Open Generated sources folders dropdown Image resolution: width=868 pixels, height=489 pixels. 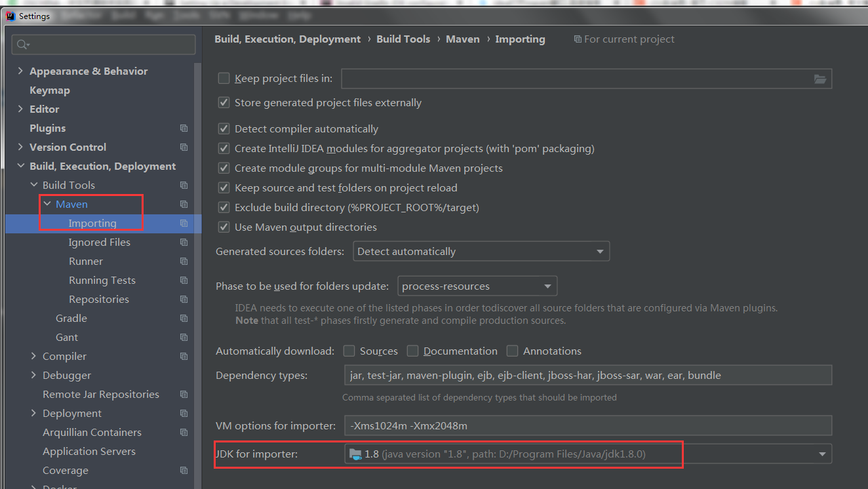click(x=481, y=252)
